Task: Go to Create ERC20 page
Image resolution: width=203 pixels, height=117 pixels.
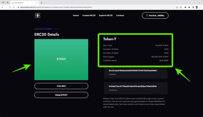Action: 89,16
